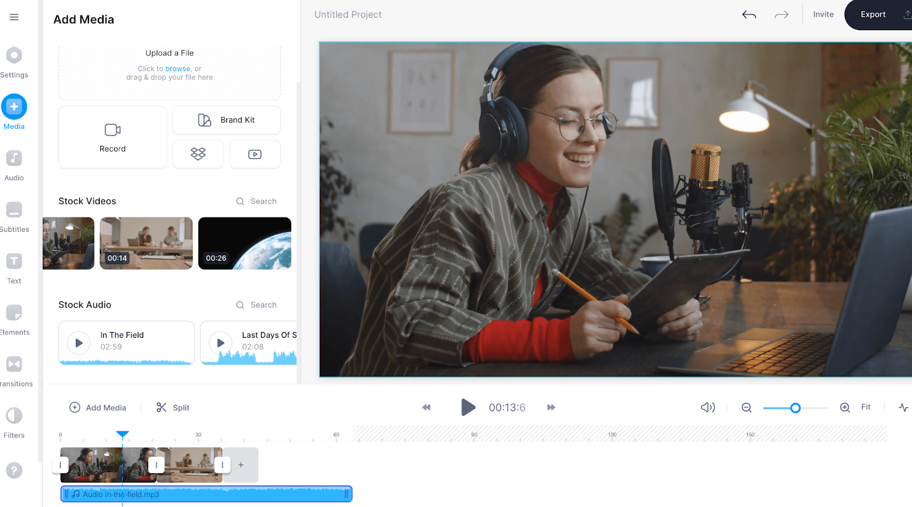Skip backward in the timeline
The image size is (912, 507).
coord(426,407)
